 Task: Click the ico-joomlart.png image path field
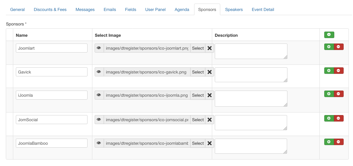click(x=147, y=48)
